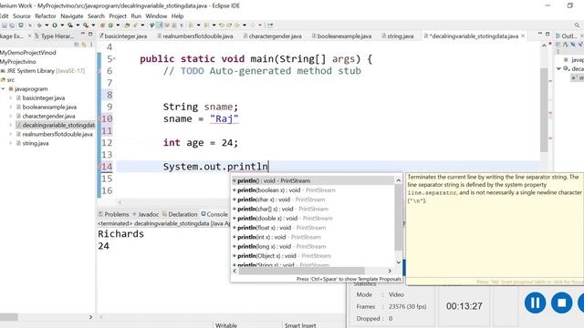Image resolution: width=584 pixels, height=328 pixels.
Task: Switch to the Type Hierarchy view tab
Action: pos(55,36)
